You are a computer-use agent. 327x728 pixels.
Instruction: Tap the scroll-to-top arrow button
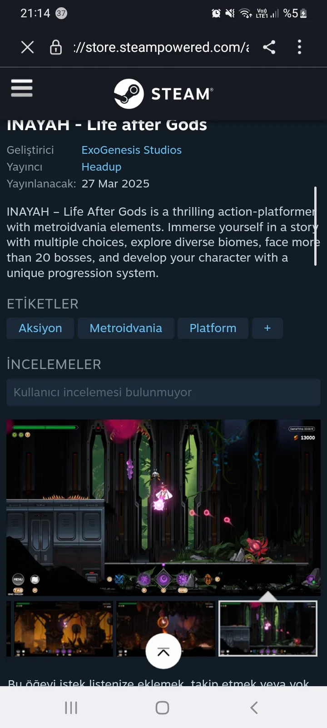click(x=163, y=651)
